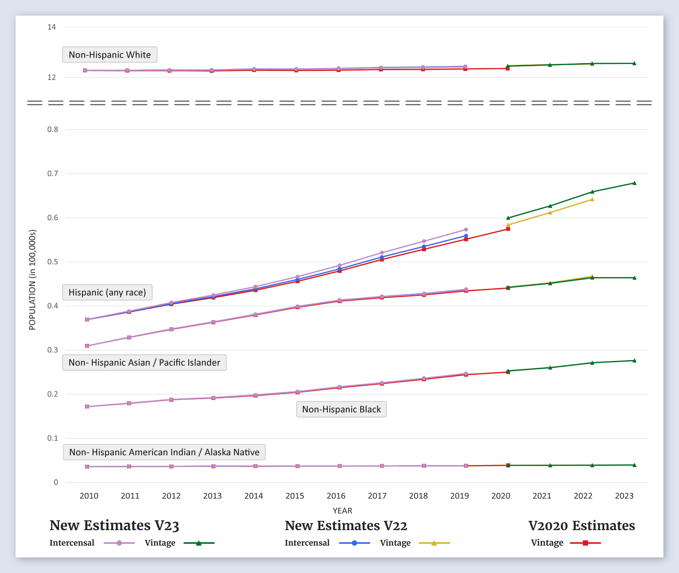Click the Non-Hispanic Asian / Pacific Islander label
Image resolution: width=679 pixels, height=573 pixels.
[x=144, y=363]
